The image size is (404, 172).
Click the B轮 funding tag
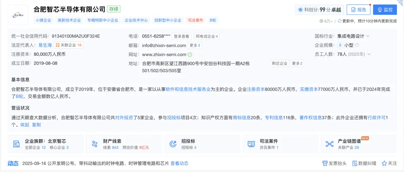(x=213, y=20)
